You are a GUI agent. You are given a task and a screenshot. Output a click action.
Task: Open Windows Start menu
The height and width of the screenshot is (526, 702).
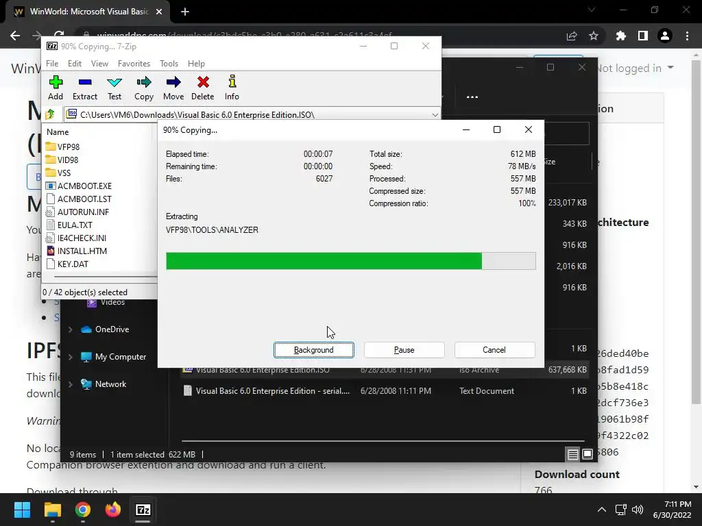point(22,510)
